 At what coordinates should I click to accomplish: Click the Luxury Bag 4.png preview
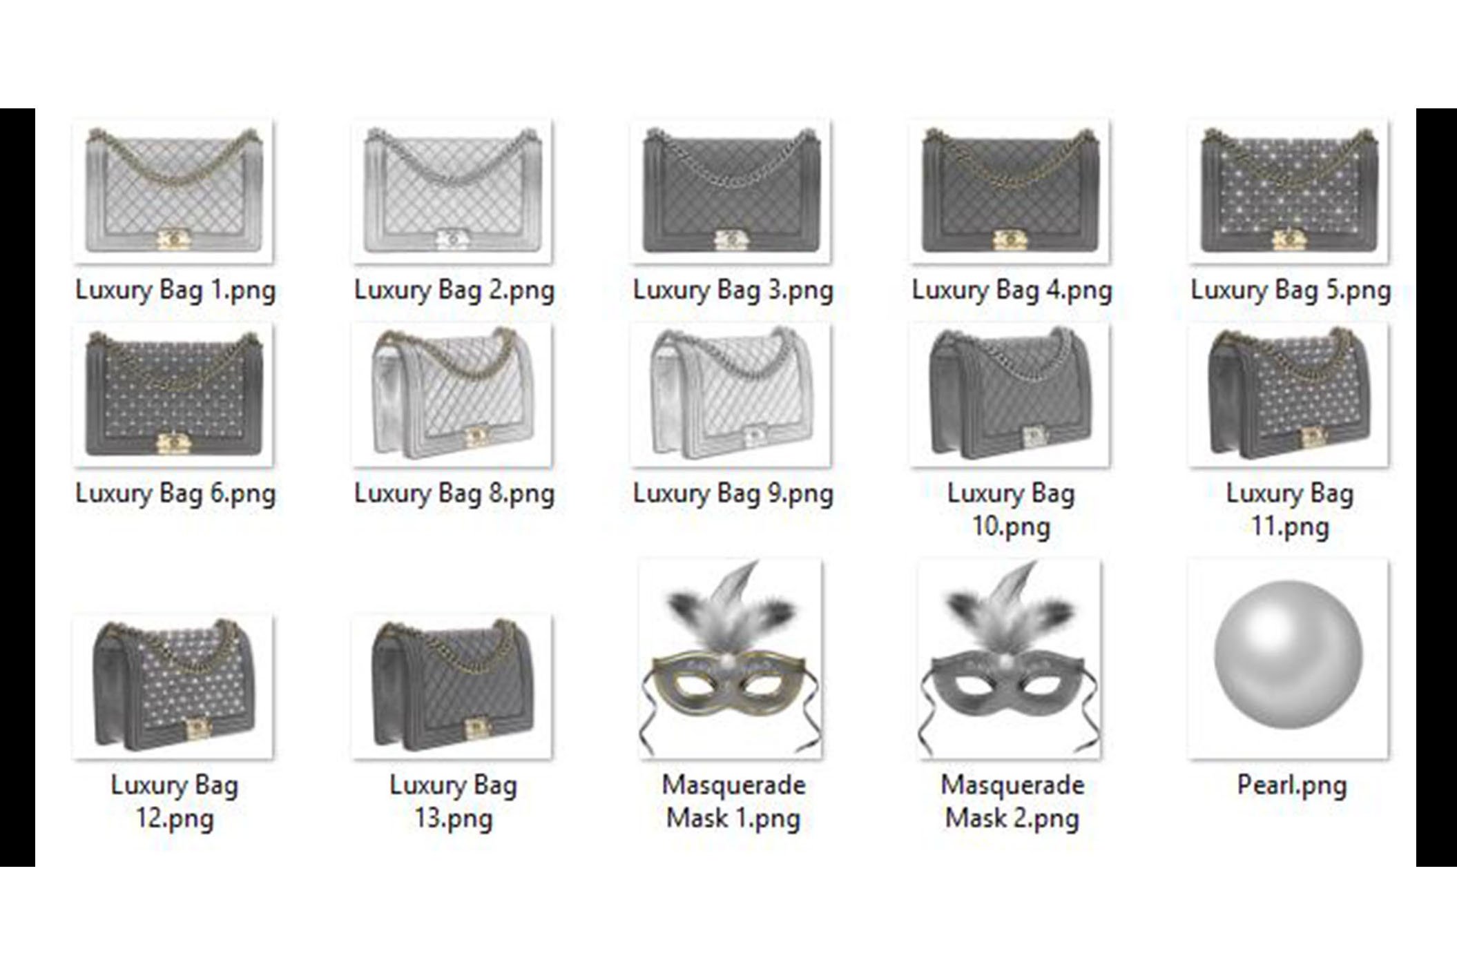[1012, 190]
